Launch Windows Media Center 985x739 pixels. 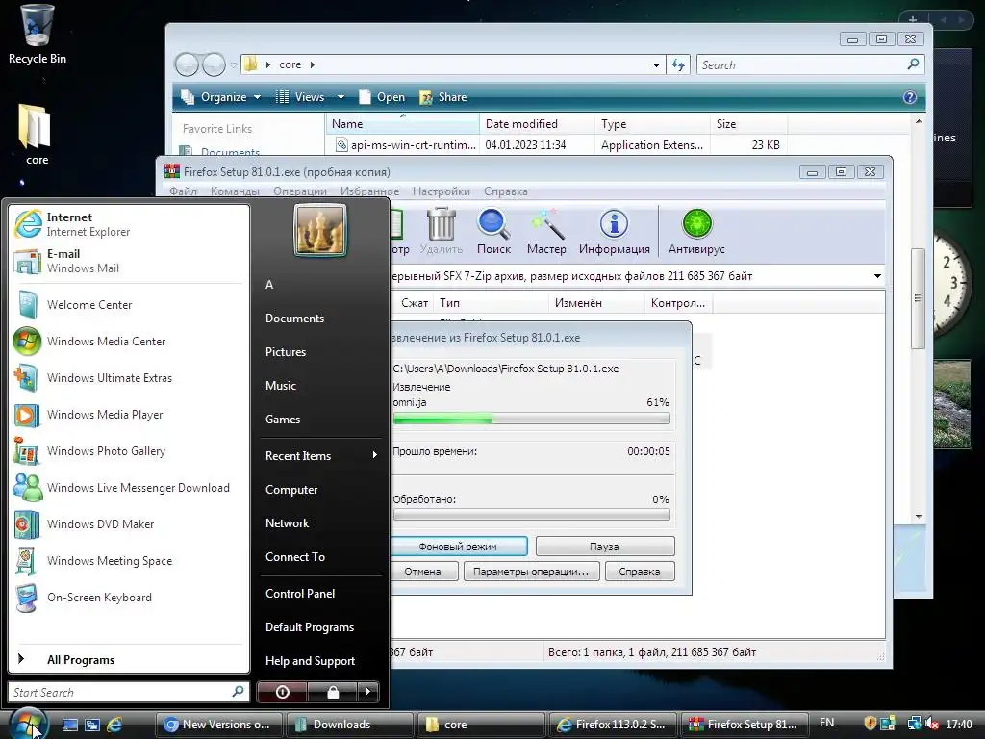point(129,342)
